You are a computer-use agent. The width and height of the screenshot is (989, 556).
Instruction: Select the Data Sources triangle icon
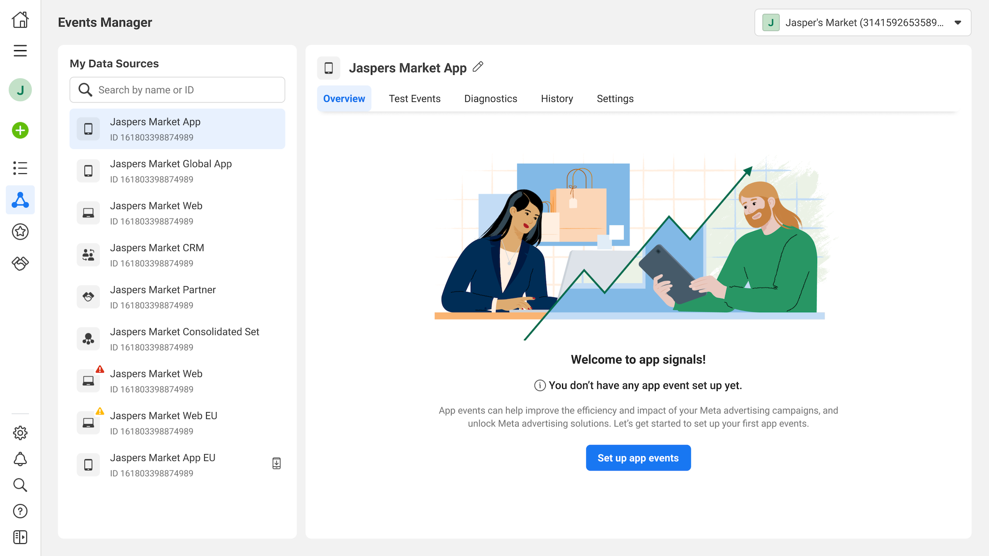20,200
